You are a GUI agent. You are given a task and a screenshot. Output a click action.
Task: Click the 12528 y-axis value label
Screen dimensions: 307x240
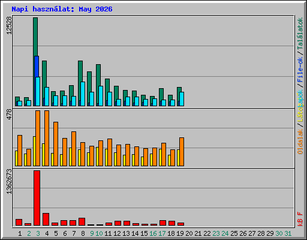(9, 25)
